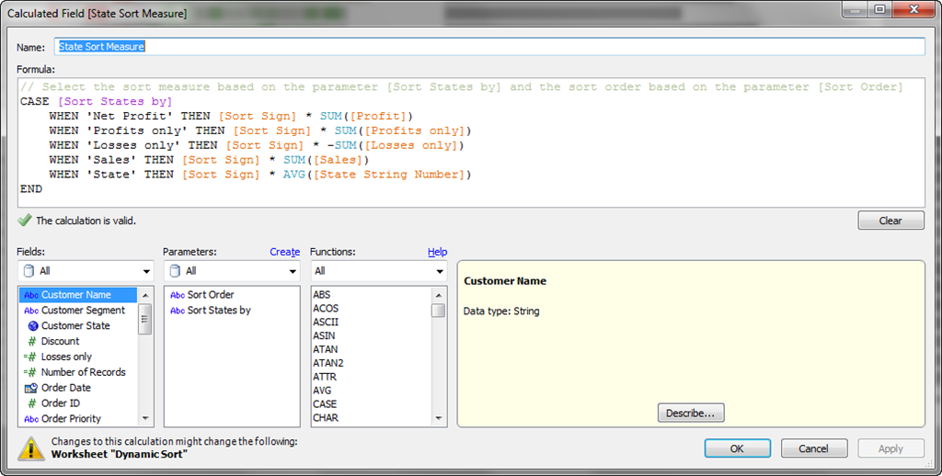Select CASE function in list

coord(372,404)
